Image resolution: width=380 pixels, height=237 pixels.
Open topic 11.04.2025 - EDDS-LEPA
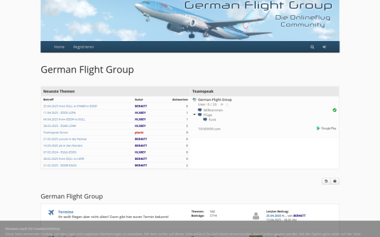tap(60, 112)
